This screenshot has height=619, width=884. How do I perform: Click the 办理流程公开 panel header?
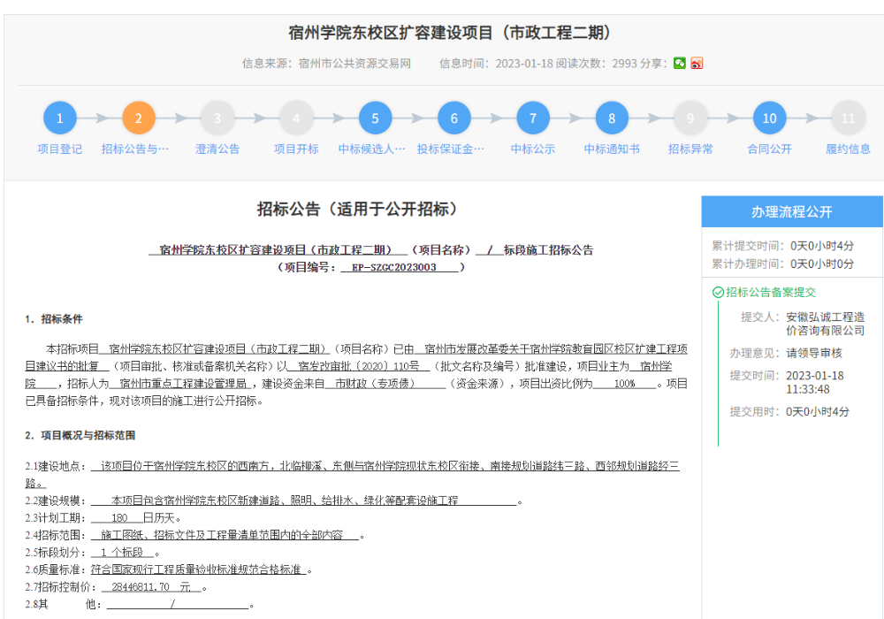[x=792, y=211]
